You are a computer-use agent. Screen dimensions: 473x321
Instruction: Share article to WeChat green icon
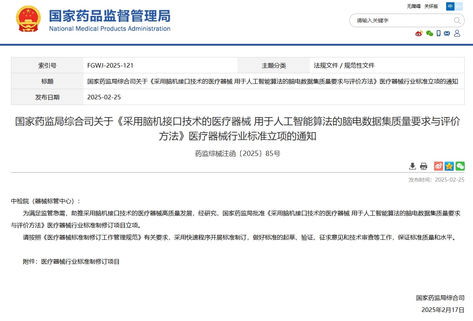tap(460, 166)
